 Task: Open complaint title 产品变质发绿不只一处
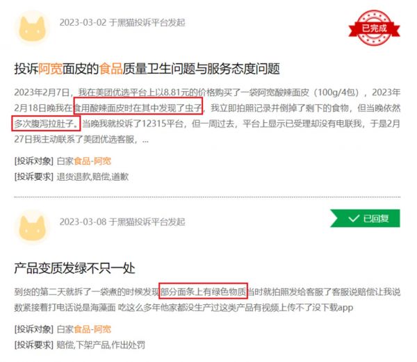(x=75, y=268)
